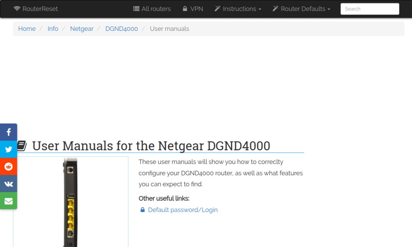Viewport: 412px width, 247px height.
Task: Click the All routers list icon
Action: [136, 9]
